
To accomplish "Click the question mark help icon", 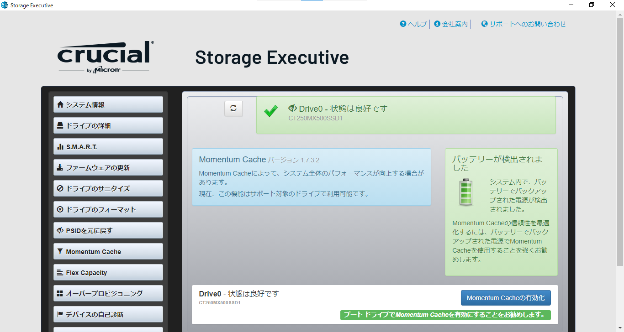I will 403,24.
